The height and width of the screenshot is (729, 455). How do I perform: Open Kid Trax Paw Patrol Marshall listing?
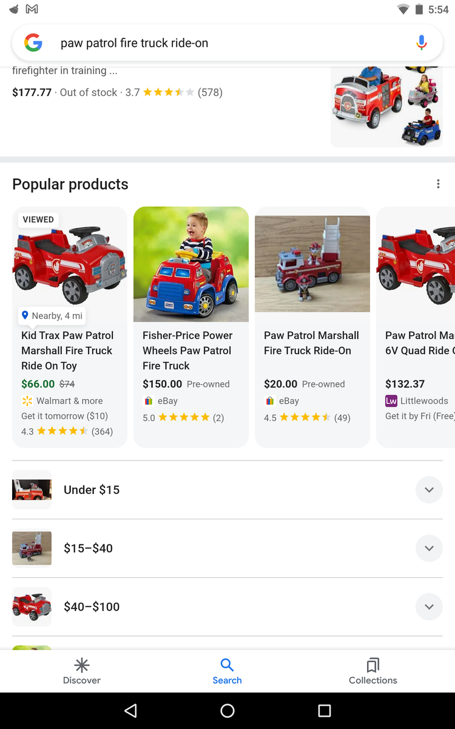pos(67,351)
